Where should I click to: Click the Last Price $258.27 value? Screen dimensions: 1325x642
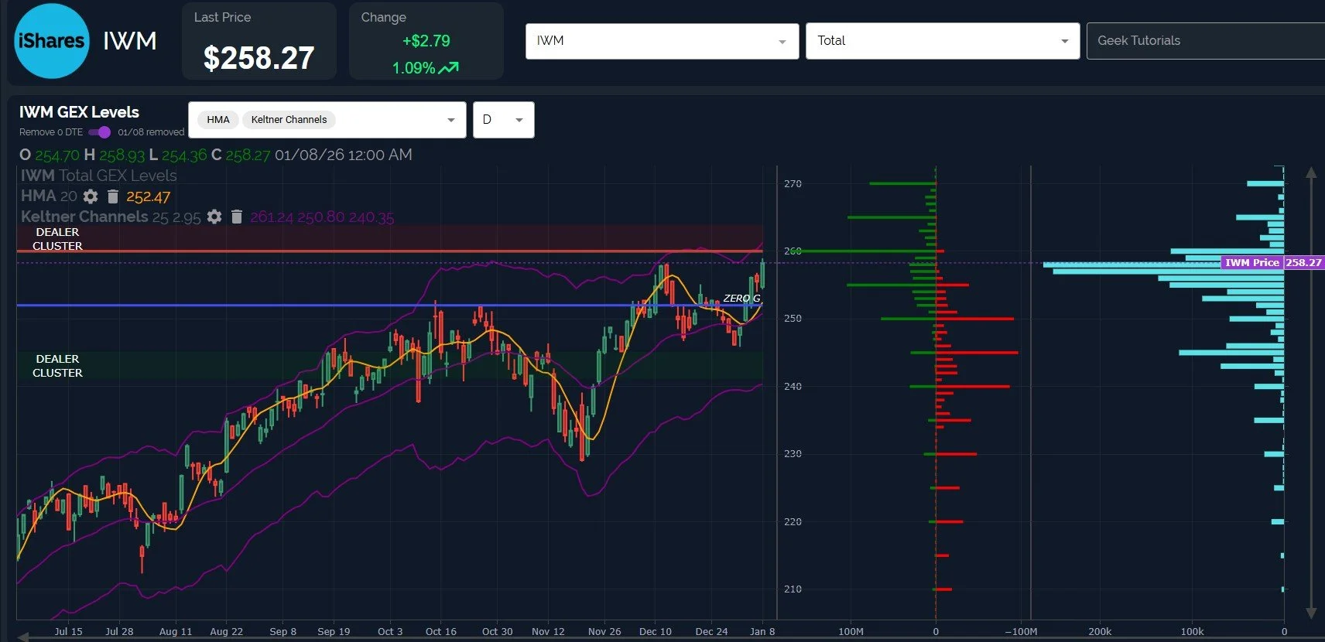click(x=258, y=58)
